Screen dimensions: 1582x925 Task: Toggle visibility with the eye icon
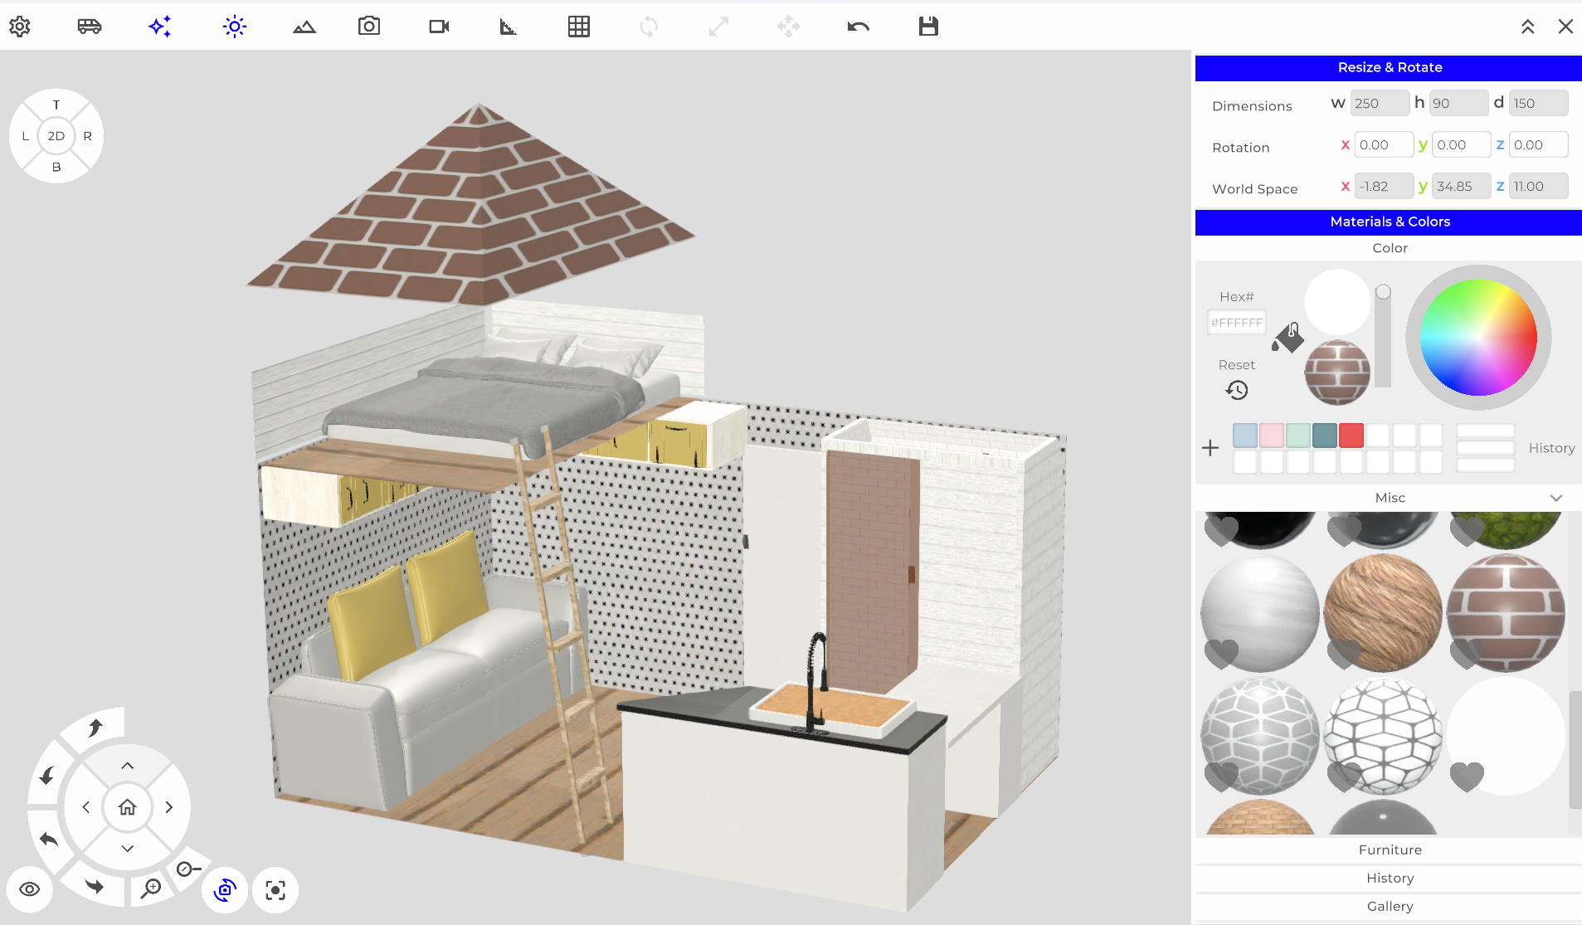(30, 889)
